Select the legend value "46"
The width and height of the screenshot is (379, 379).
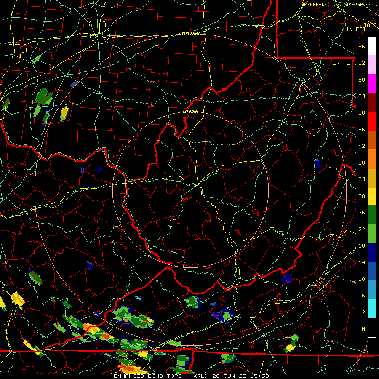362,130
